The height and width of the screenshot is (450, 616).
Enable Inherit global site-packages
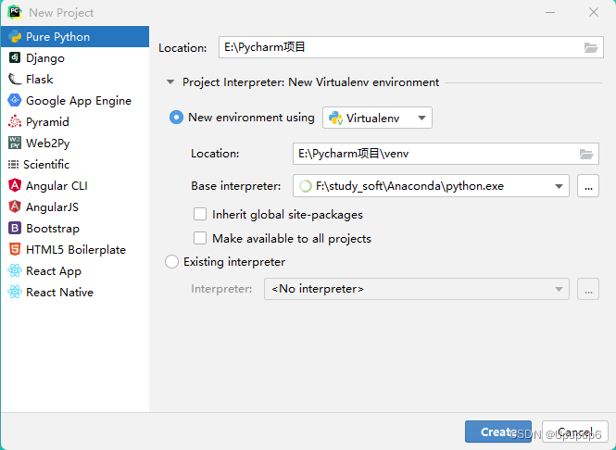[x=200, y=215]
